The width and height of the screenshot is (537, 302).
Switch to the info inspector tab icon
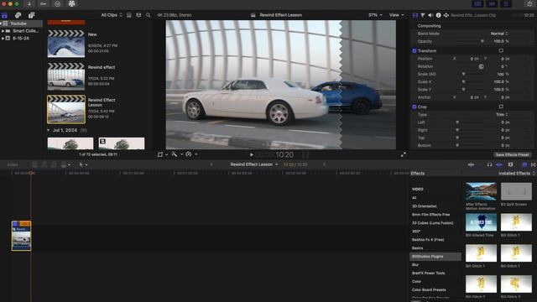[x=438, y=15]
